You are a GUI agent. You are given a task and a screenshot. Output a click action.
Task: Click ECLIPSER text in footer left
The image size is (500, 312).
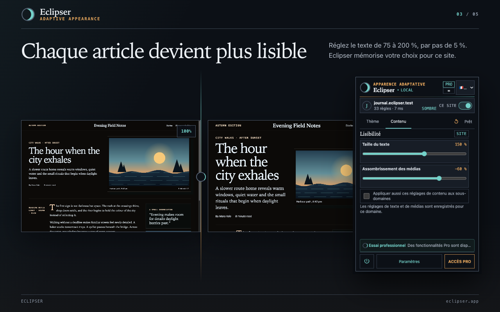pos(32,301)
